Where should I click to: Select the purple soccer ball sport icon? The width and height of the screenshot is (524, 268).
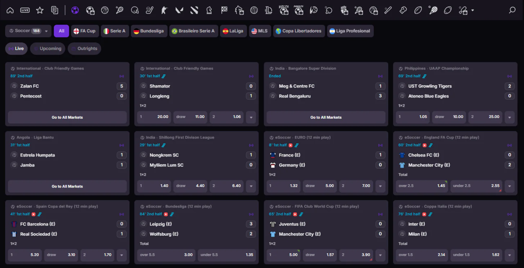pos(75,10)
